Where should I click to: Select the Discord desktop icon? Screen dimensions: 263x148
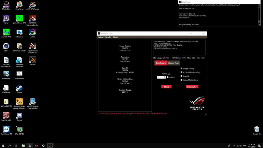(19, 115)
